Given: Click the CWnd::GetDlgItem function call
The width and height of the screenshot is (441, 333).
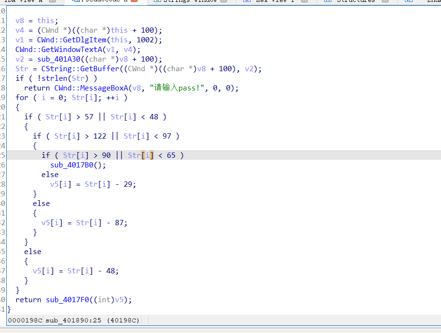Looking at the screenshot, I should click(x=72, y=39).
